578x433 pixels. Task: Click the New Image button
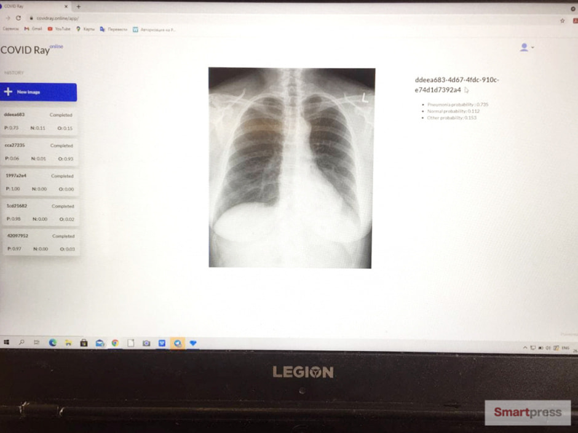(x=38, y=92)
